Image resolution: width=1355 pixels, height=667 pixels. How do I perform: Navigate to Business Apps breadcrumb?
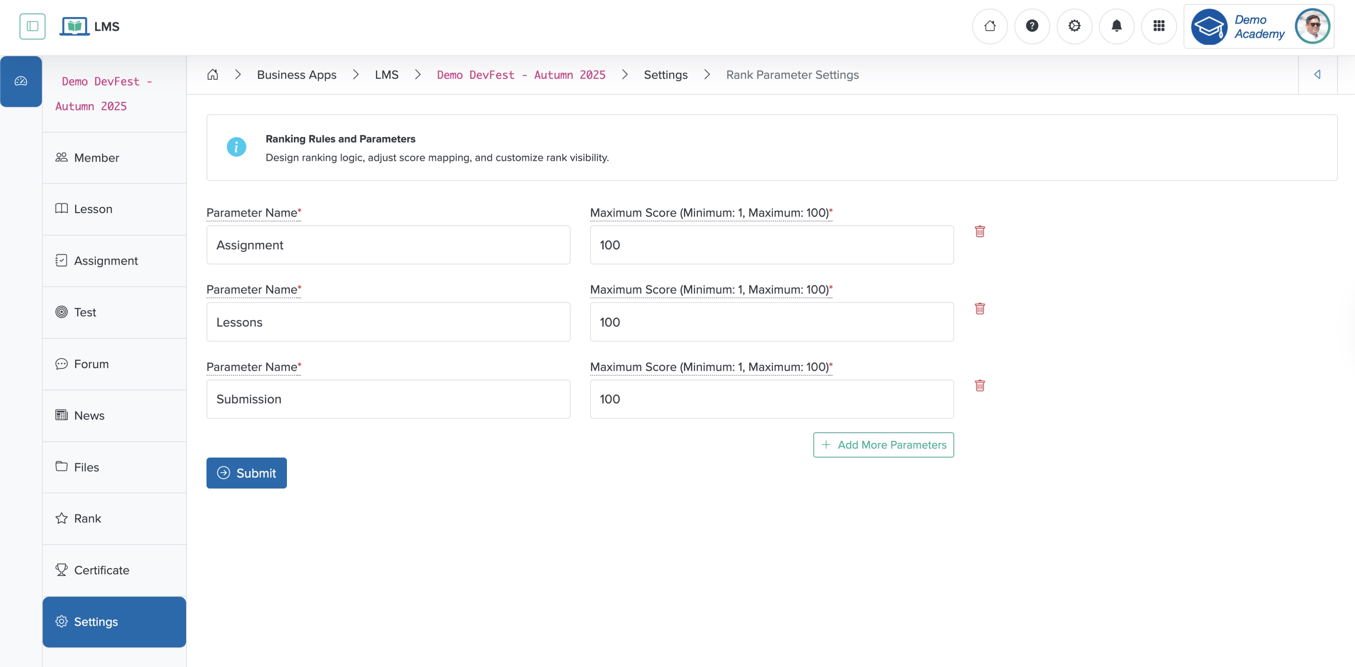[296, 75]
